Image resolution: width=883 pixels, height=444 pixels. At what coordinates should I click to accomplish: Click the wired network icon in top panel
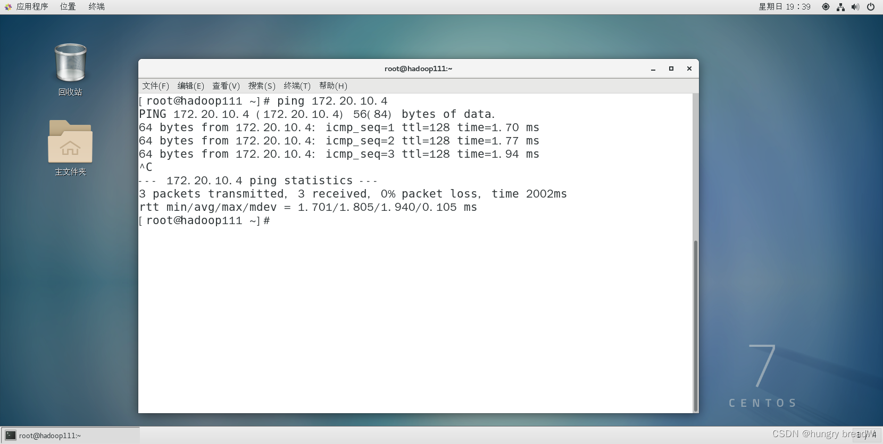point(840,7)
